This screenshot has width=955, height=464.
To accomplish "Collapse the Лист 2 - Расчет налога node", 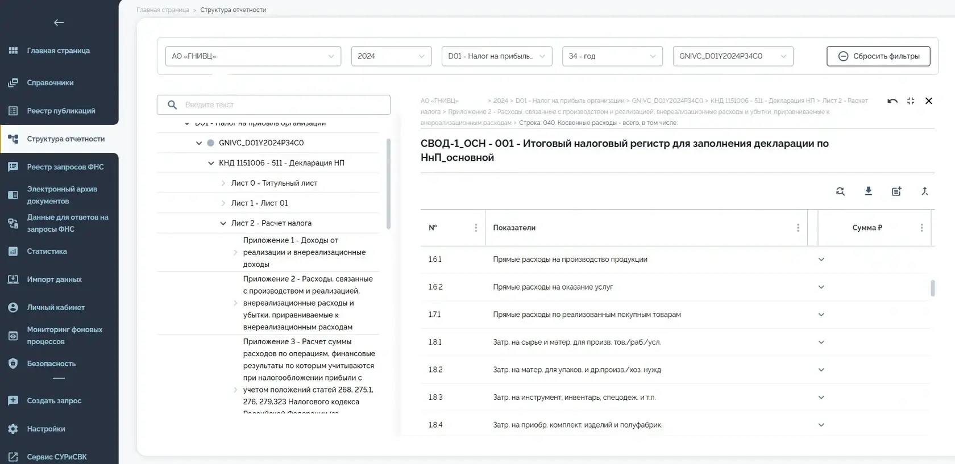I will pyautogui.click(x=223, y=223).
